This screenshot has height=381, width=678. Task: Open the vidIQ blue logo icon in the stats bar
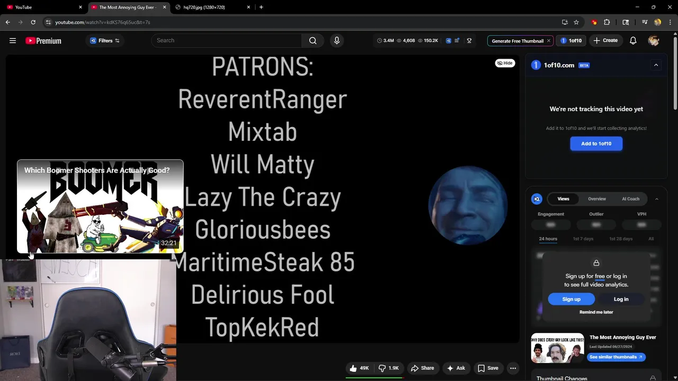tap(449, 41)
